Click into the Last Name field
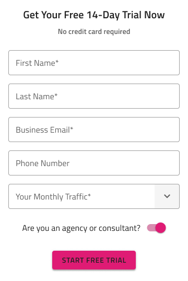This screenshot has width=188, height=281. pyautogui.click(x=94, y=96)
